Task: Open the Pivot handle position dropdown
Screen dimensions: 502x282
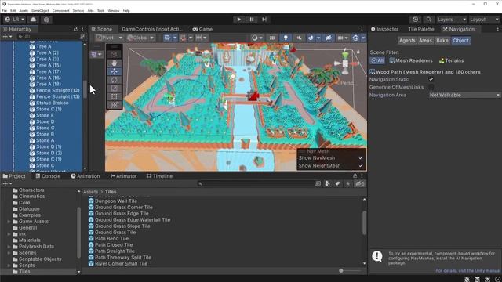Action: point(110,38)
